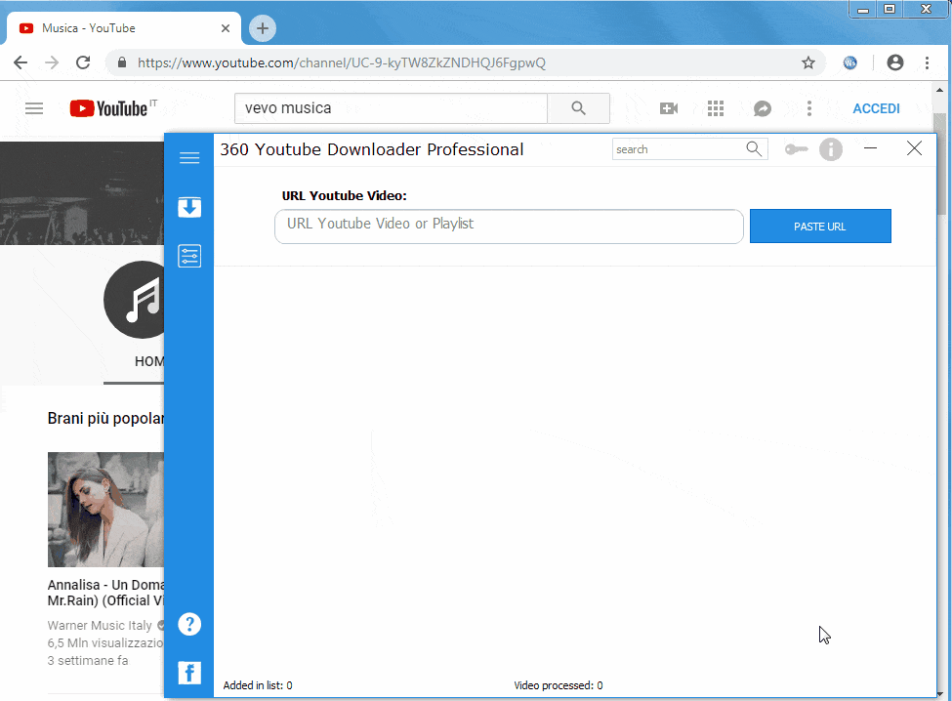Click the "Added in list: 0" status text

coord(258,685)
